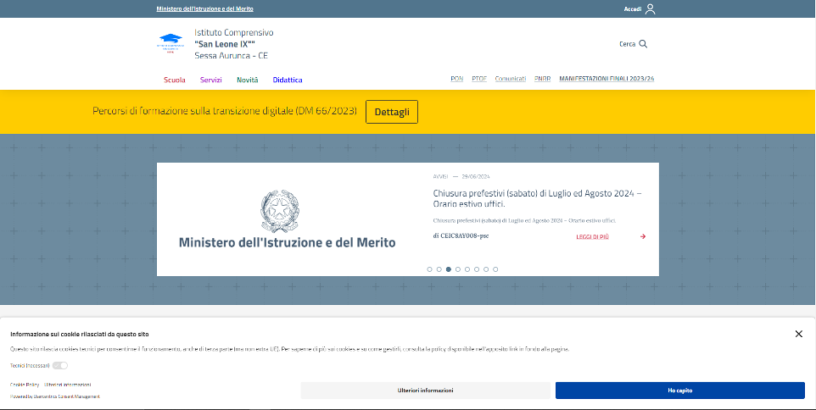Select the first carousel dot

tap(429, 269)
